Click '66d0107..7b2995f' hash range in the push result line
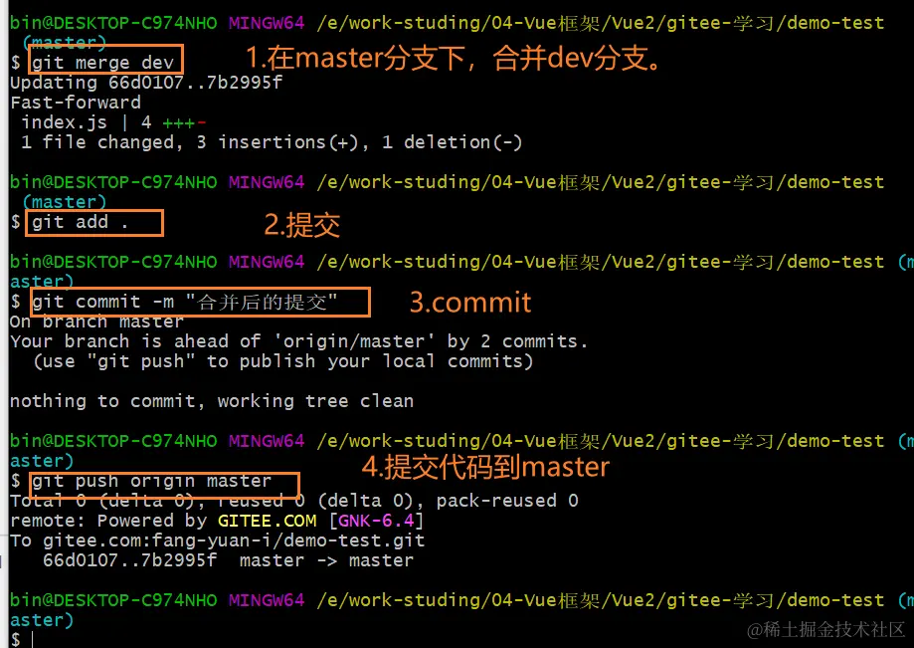Viewport: 914px width, 648px height. tap(129, 560)
